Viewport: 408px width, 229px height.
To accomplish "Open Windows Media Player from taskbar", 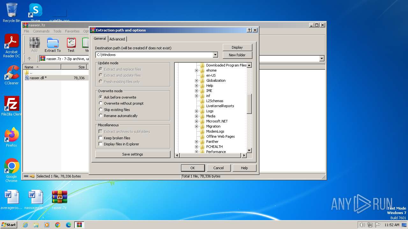I will [47, 225].
